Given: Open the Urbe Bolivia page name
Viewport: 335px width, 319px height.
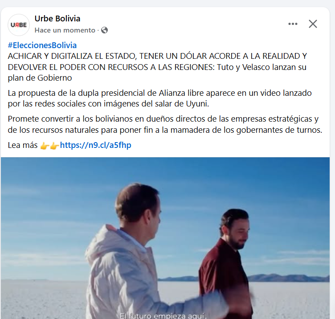Looking at the screenshot, I should [57, 19].
